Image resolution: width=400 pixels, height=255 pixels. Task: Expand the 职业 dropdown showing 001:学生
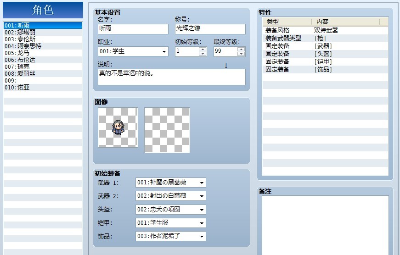133,51
